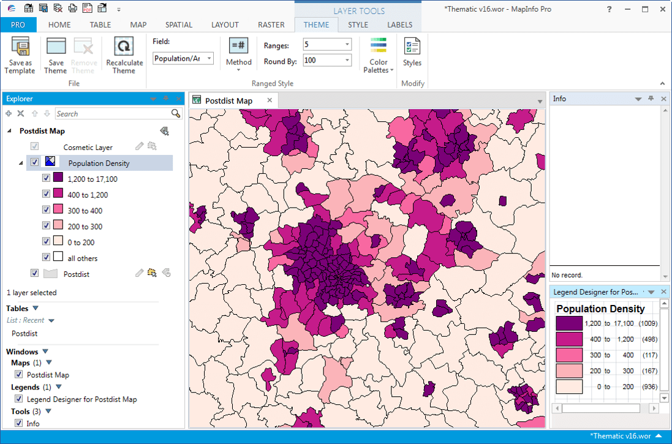Click the help question mark icon
The height and width of the screenshot is (444, 672).
(x=609, y=9)
